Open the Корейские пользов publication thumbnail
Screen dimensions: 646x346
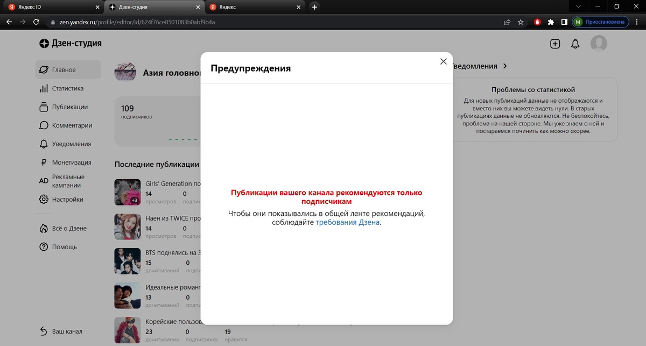point(128,330)
